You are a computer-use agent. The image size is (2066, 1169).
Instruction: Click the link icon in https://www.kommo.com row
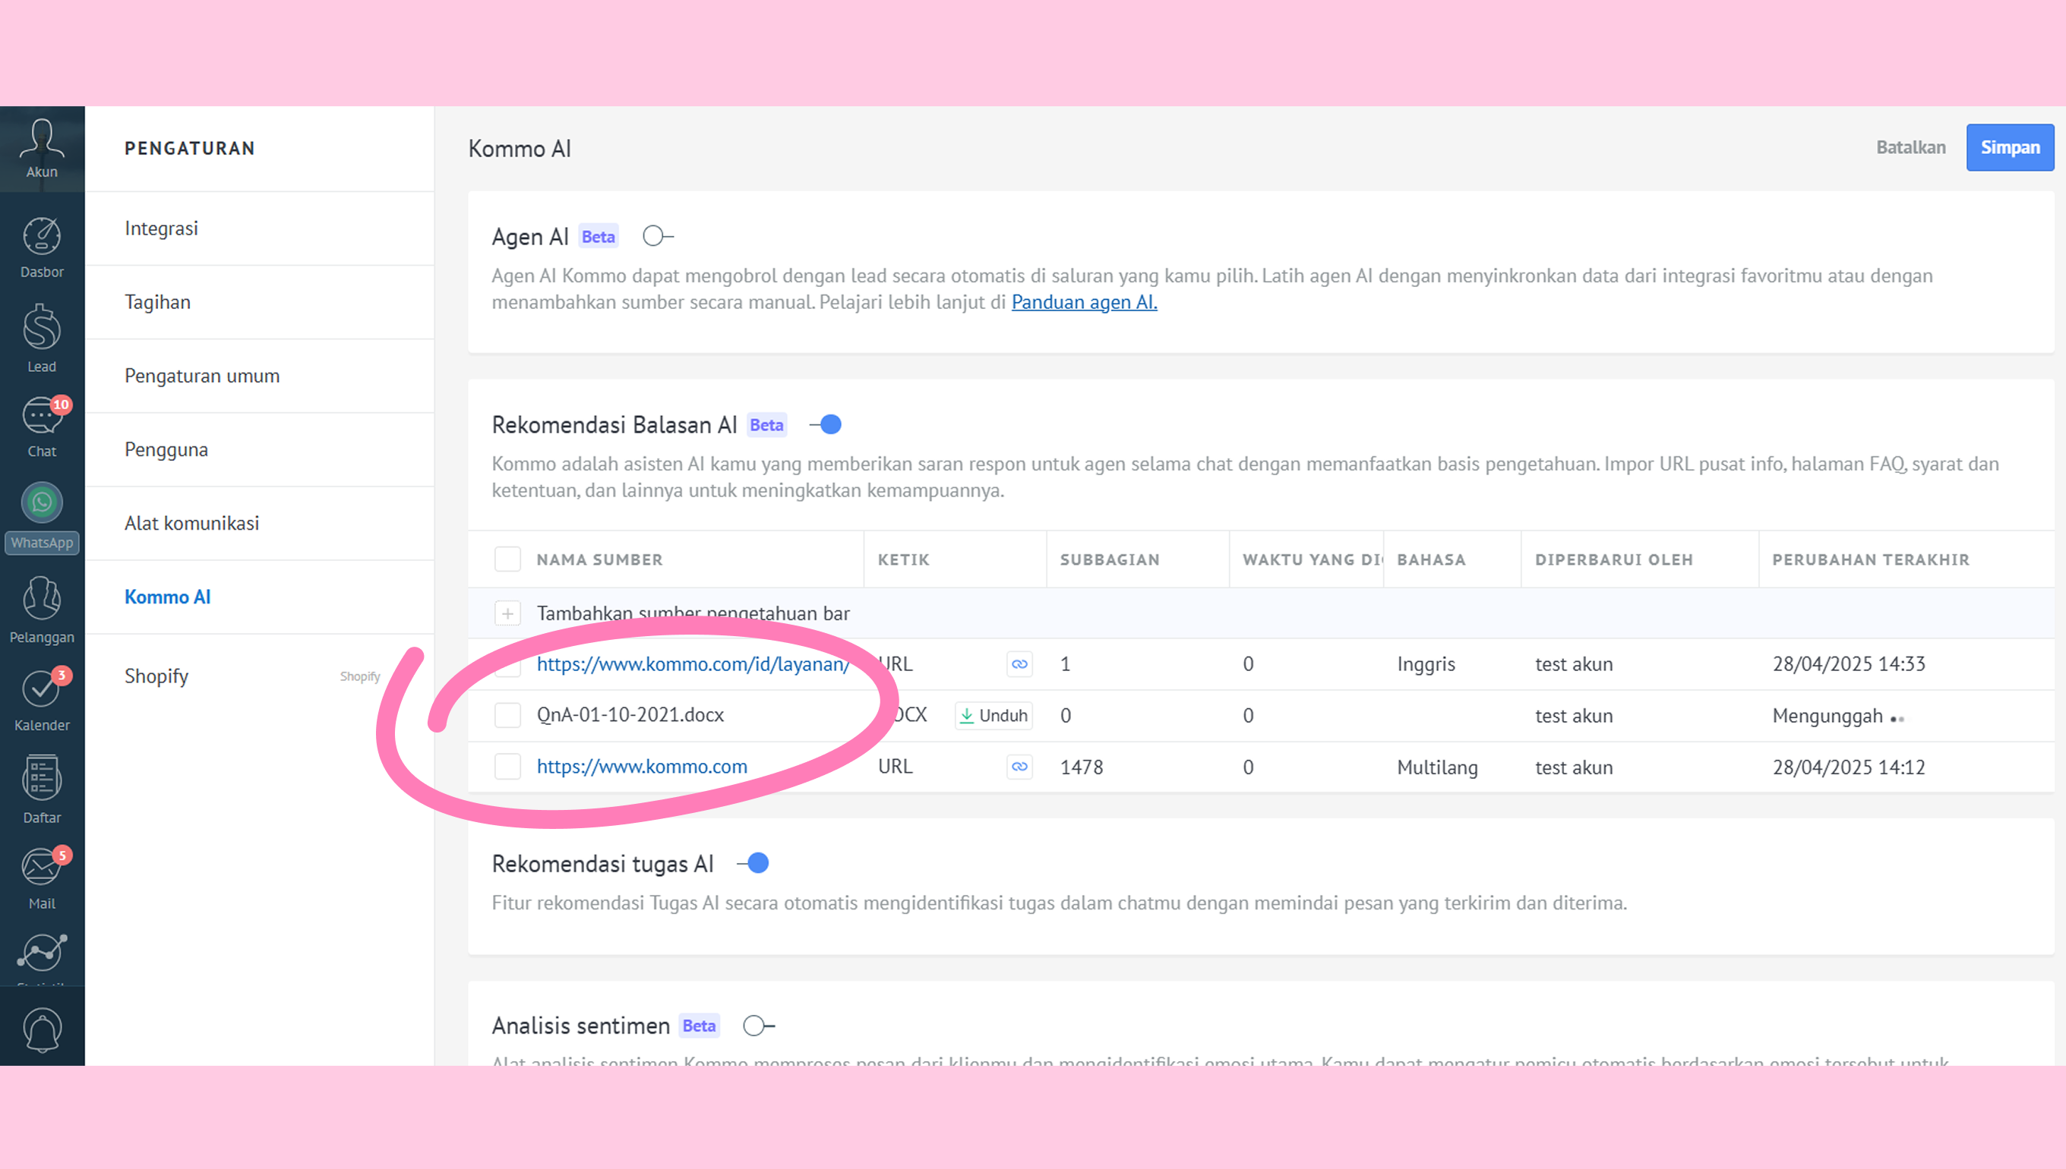tap(1019, 767)
